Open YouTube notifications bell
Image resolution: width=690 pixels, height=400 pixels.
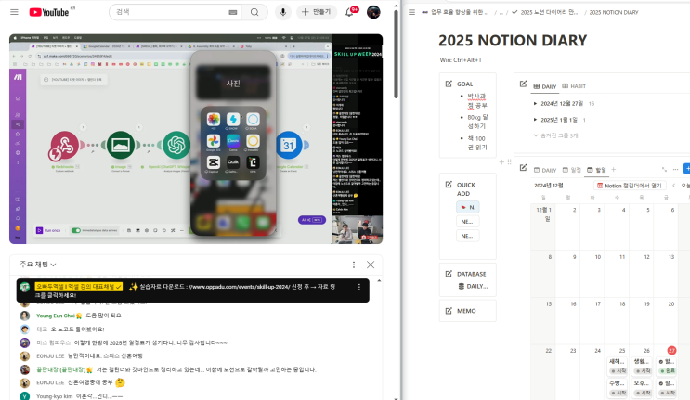[350, 12]
